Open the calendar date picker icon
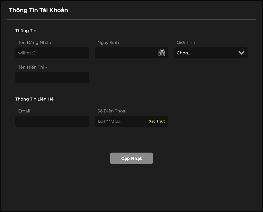Viewport: 263px width, 212px height. coord(162,53)
